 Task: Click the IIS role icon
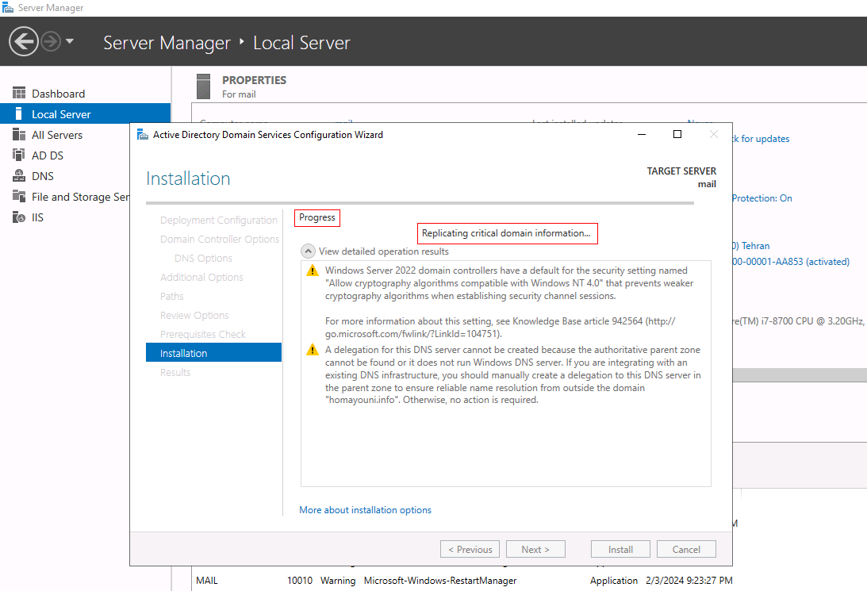[19, 217]
